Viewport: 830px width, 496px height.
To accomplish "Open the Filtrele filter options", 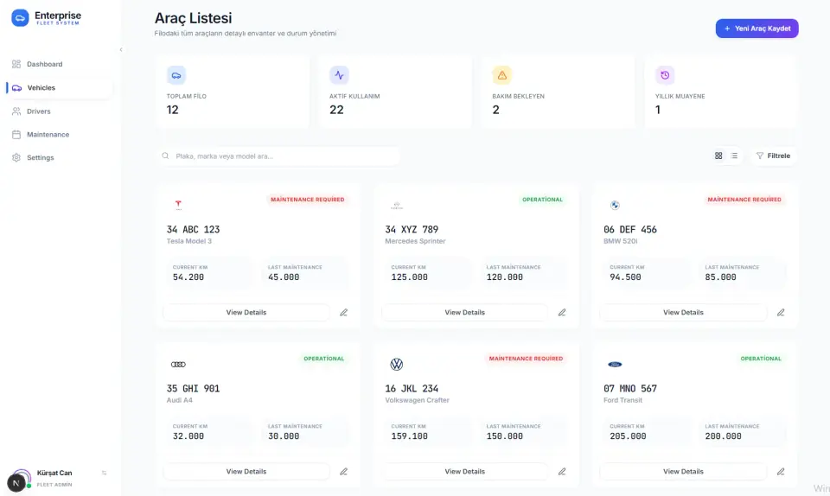I will point(773,156).
